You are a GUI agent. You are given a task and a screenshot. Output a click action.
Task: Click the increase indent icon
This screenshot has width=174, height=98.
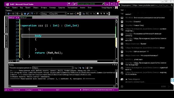pos(94,14)
